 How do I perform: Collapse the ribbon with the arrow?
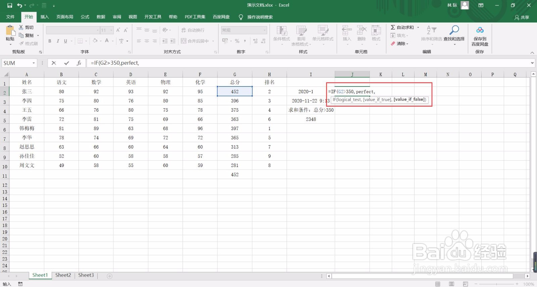pyautogui.click(x=532, y=53)
